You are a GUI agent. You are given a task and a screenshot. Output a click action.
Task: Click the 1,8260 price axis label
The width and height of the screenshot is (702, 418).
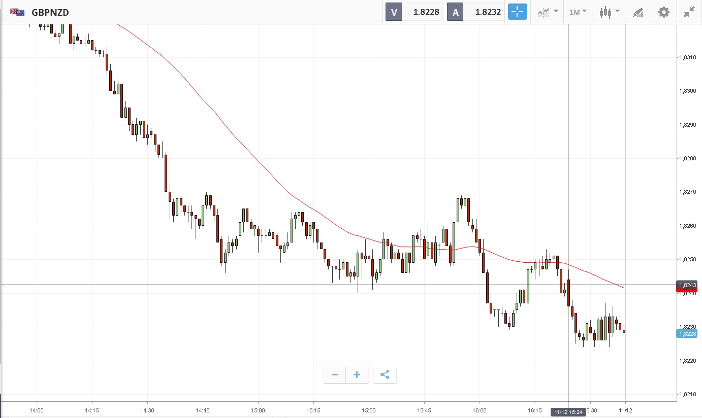687,226
